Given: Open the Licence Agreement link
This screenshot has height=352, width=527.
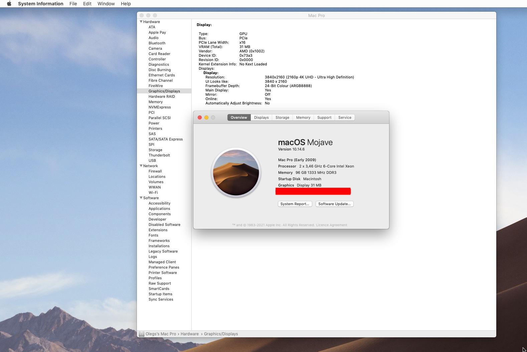Looking at the screenshot, I should [332, 225].
